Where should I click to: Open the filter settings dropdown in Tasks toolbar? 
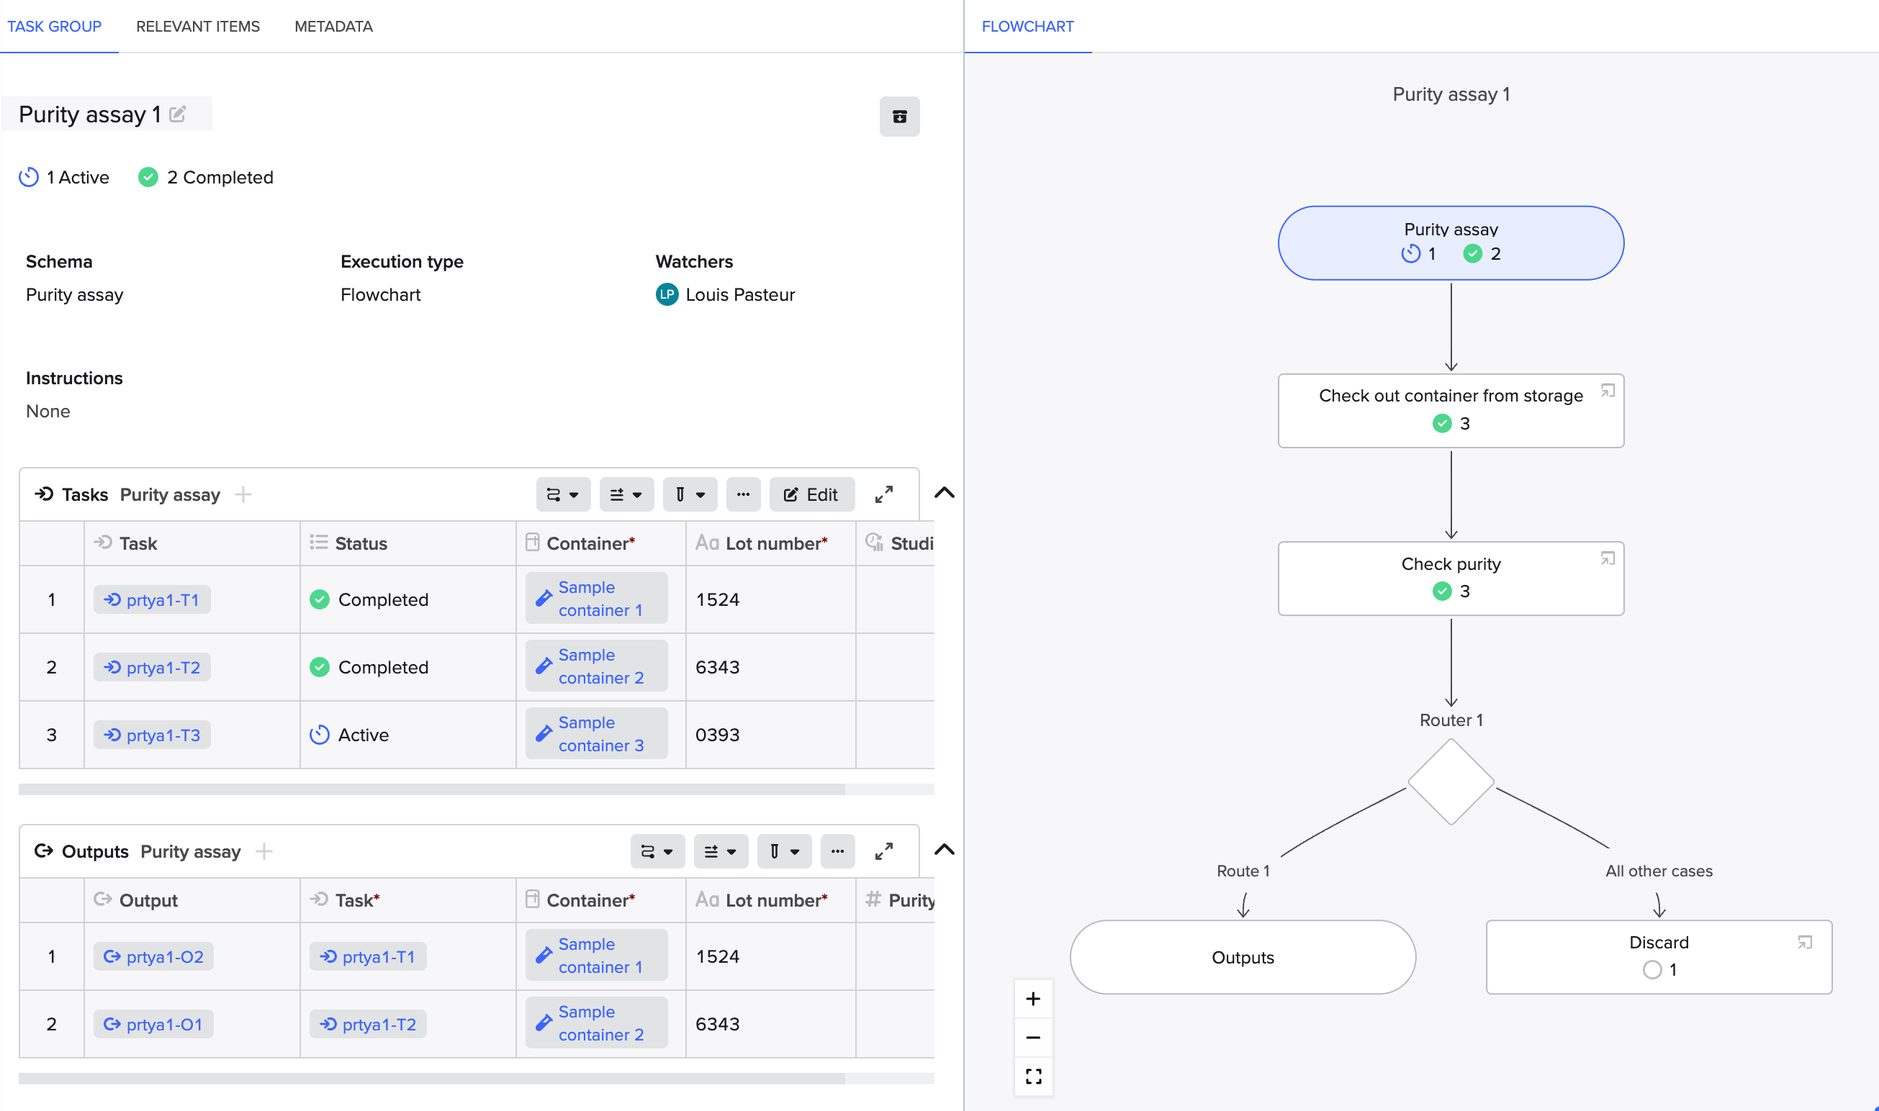point(626,494)
